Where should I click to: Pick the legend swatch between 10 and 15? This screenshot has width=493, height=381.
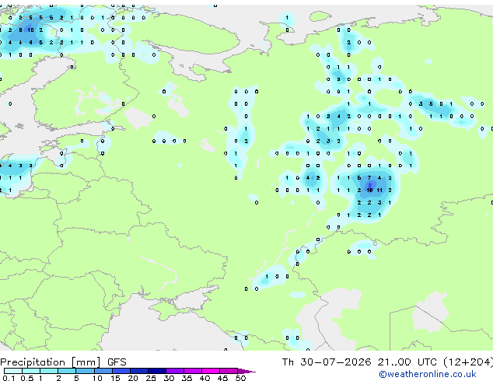pos(103,371)
